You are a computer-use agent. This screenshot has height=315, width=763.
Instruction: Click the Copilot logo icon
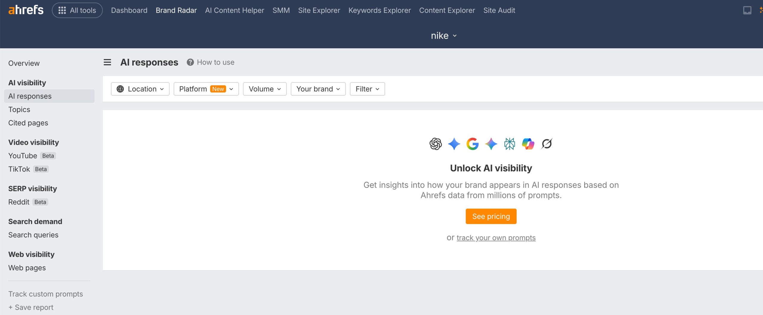[528, 144]
